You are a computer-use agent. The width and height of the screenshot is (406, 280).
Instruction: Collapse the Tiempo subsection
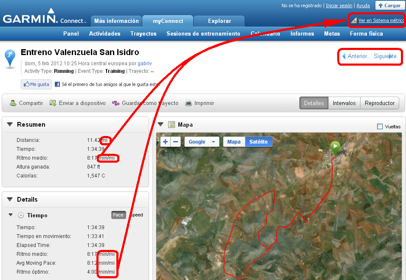(x=11, y=215)
